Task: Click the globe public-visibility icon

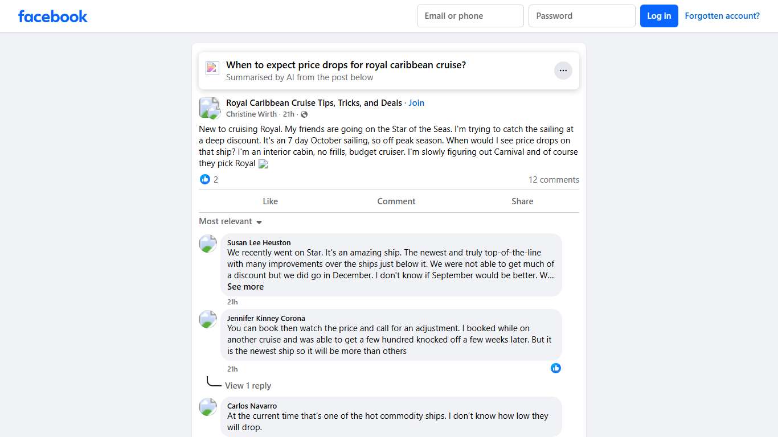Action: click(304, 114)
